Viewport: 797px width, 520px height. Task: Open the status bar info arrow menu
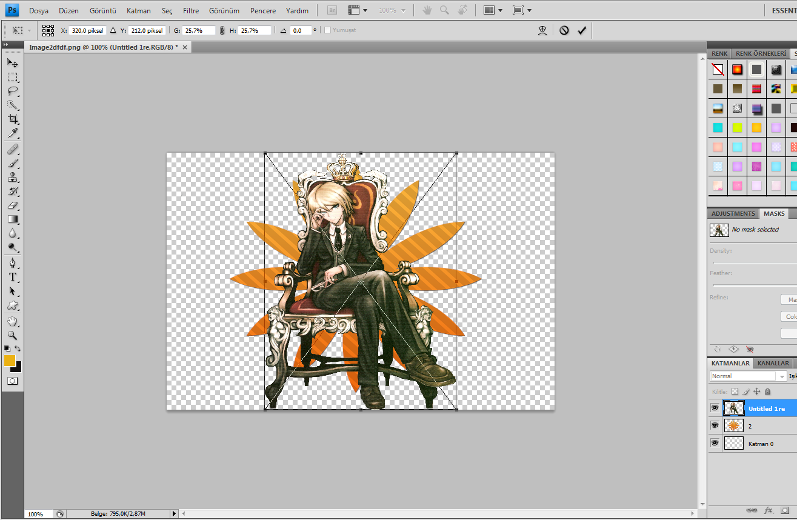(x=175, y=514)
